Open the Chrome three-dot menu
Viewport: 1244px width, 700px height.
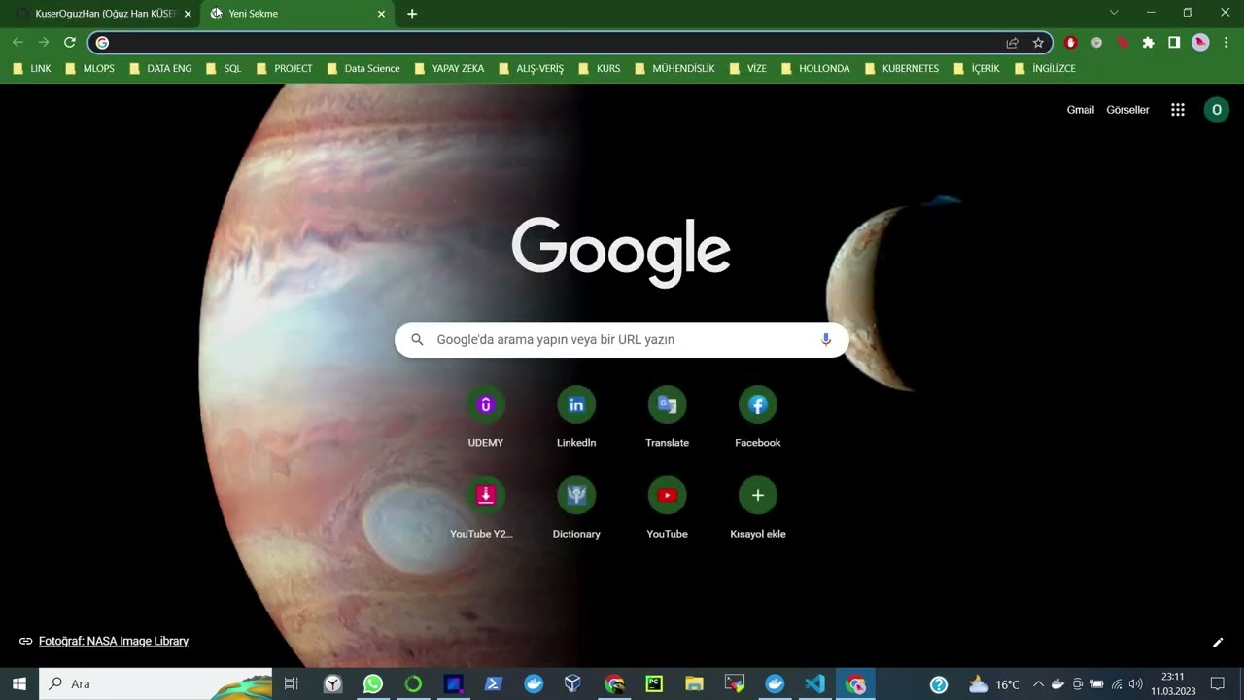pyautogui.click(x=1227, y=42)
